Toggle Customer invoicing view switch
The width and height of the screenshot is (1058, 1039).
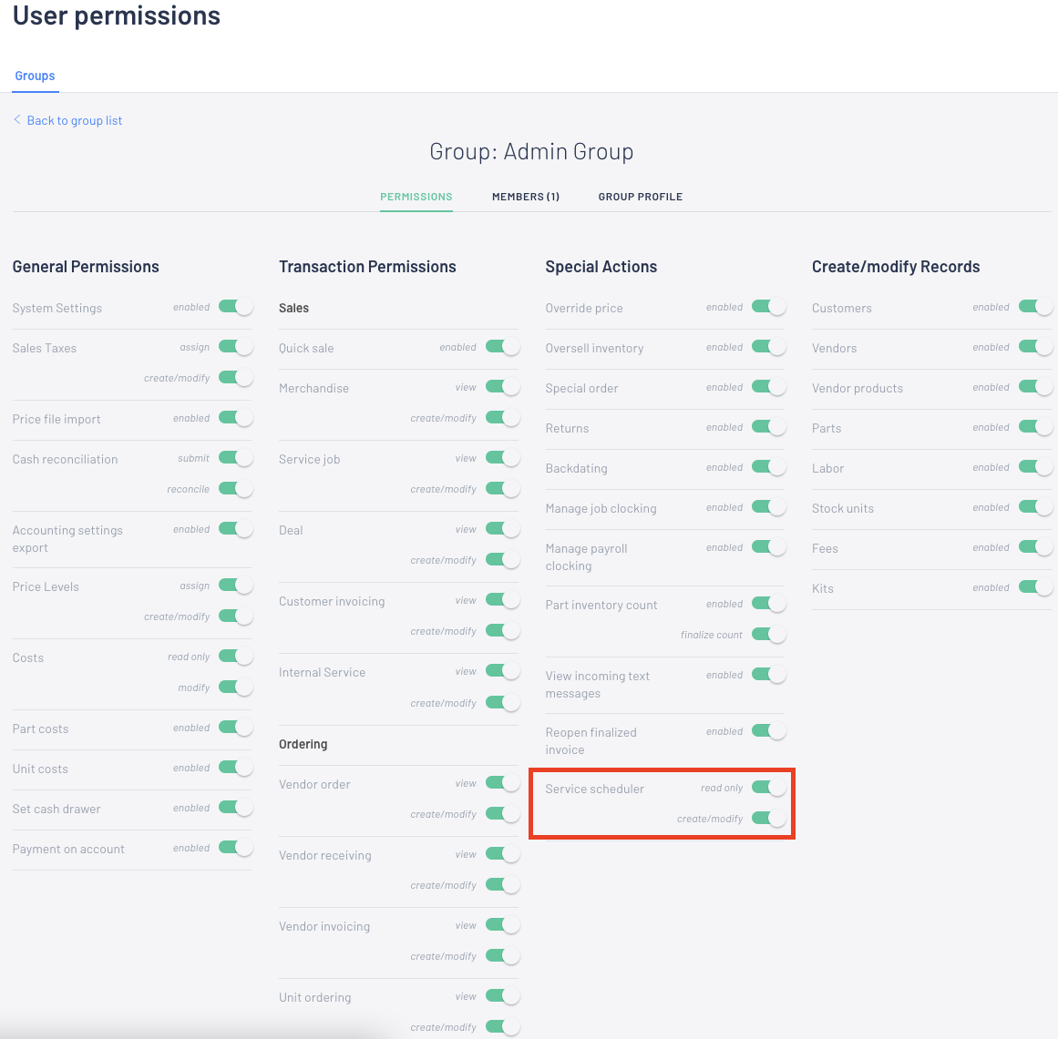[x=503, y=600]
